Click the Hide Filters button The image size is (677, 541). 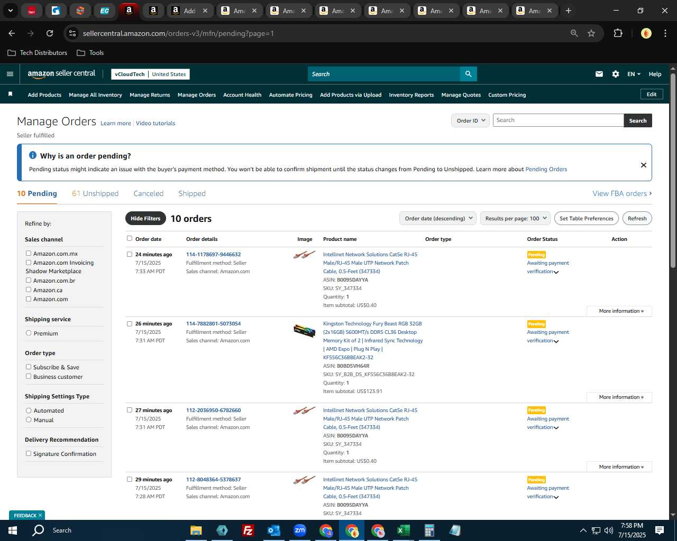145,218
